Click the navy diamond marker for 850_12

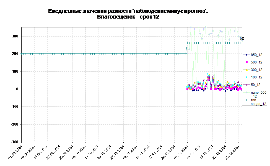point(246,55)
